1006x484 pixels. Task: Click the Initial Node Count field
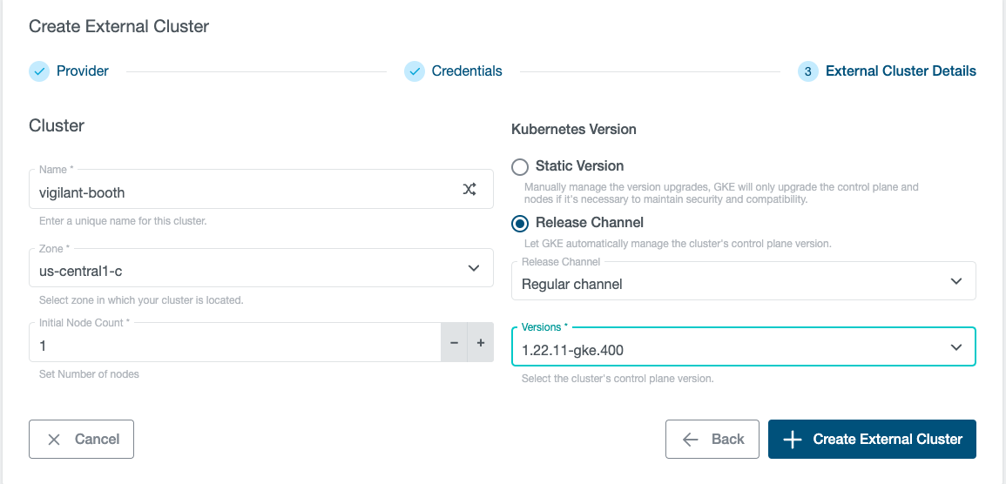coord(235,346)
